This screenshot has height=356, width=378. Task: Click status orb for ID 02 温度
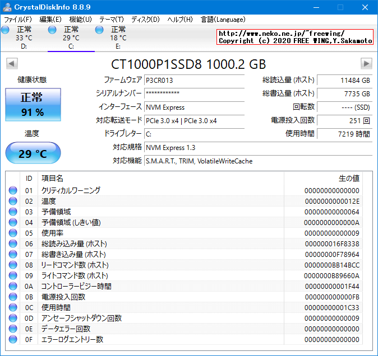coord(13,201)
